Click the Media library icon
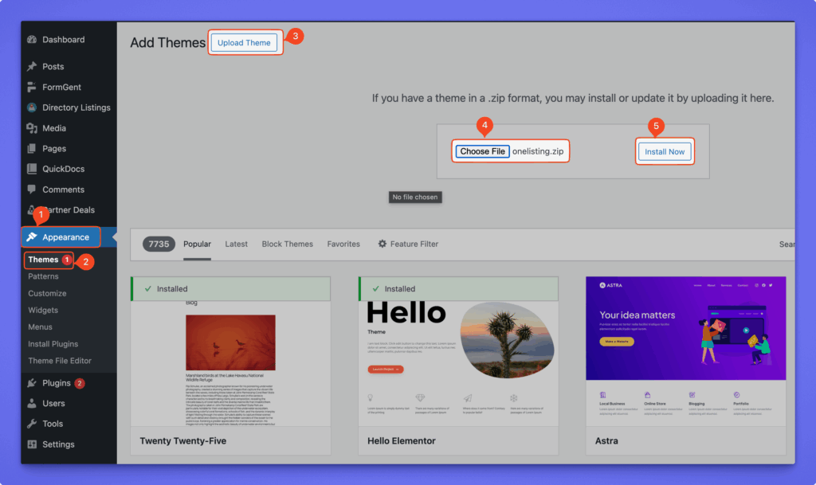The width and height of the screenshot is (816, 485). [32, 128]
